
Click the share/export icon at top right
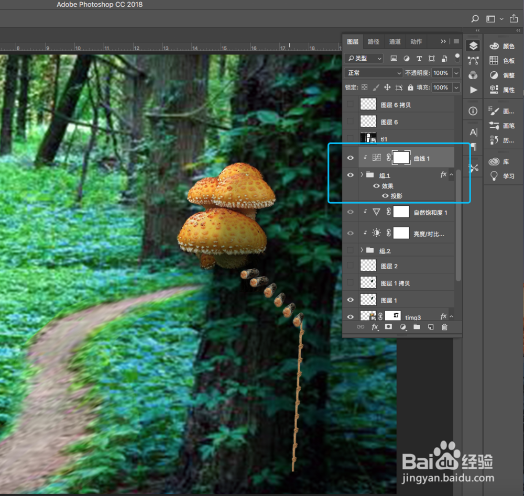click(514, 18)
